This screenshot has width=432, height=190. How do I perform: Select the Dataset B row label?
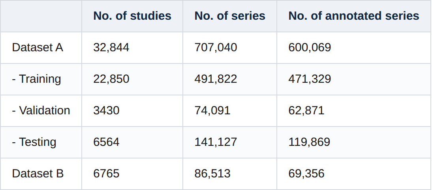[38, 174]
